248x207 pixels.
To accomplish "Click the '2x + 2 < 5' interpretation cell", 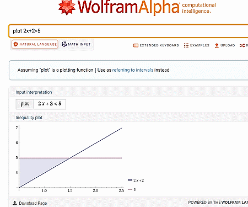I will click(50, 104).
